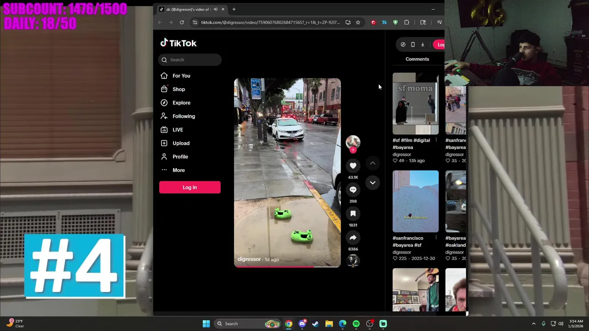Click the phone app icon in header
Screen dimensions: 589x331
pyautogui.click(x=413, y=45)
